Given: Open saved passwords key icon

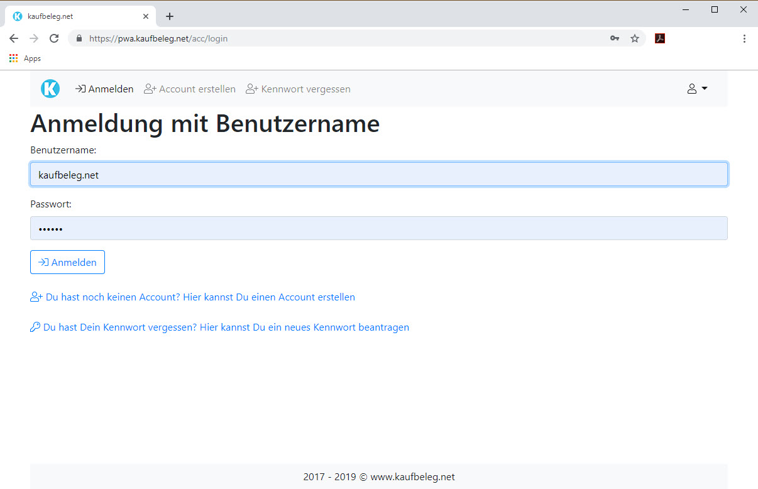Looking at the screenshot, I should 615,38.
